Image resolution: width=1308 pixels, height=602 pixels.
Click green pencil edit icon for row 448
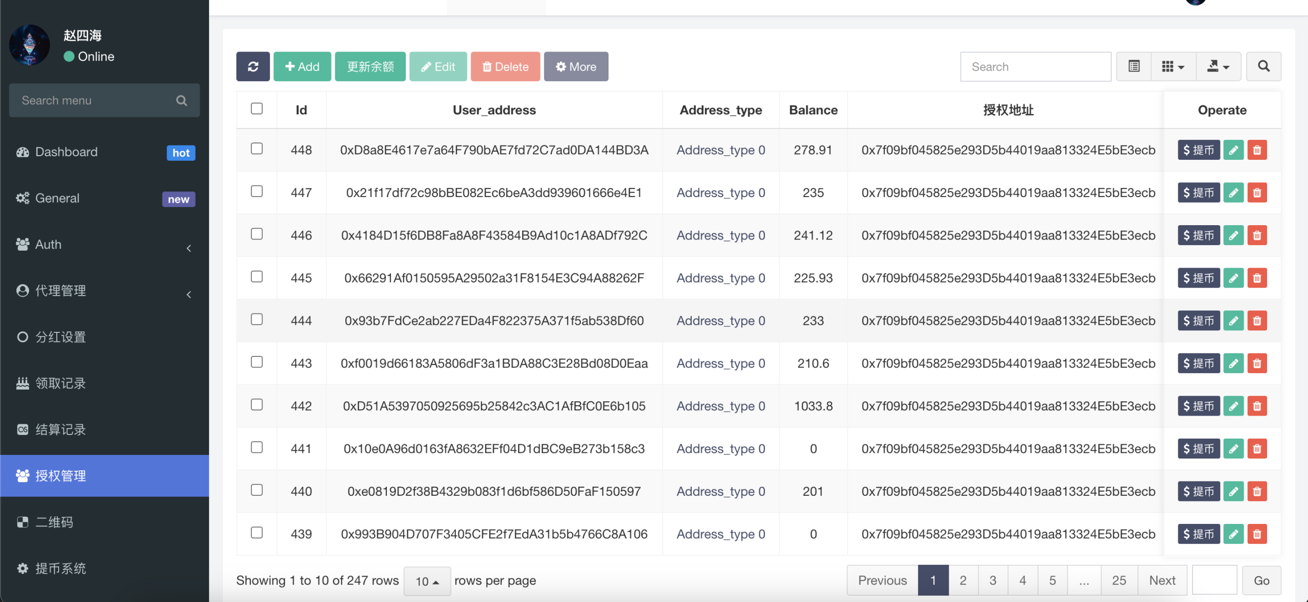[x=1233, y=150]
